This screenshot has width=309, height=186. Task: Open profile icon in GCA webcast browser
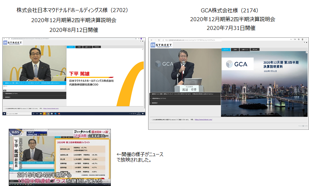[303, 39]
